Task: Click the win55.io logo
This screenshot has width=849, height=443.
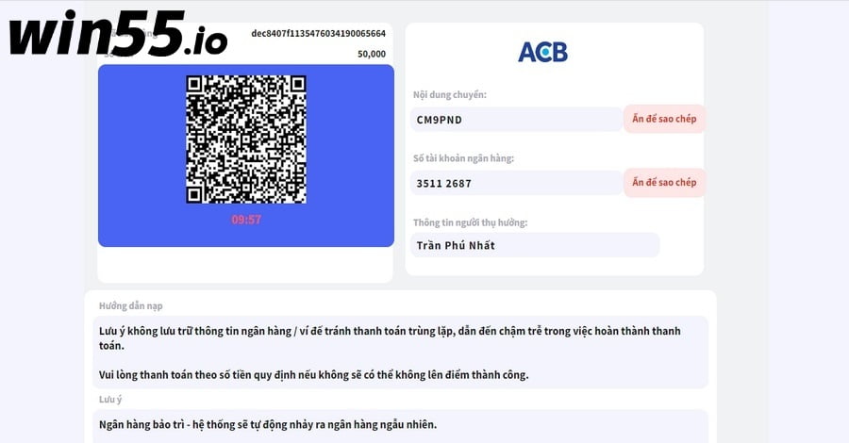Action: (x=118, y=34)
